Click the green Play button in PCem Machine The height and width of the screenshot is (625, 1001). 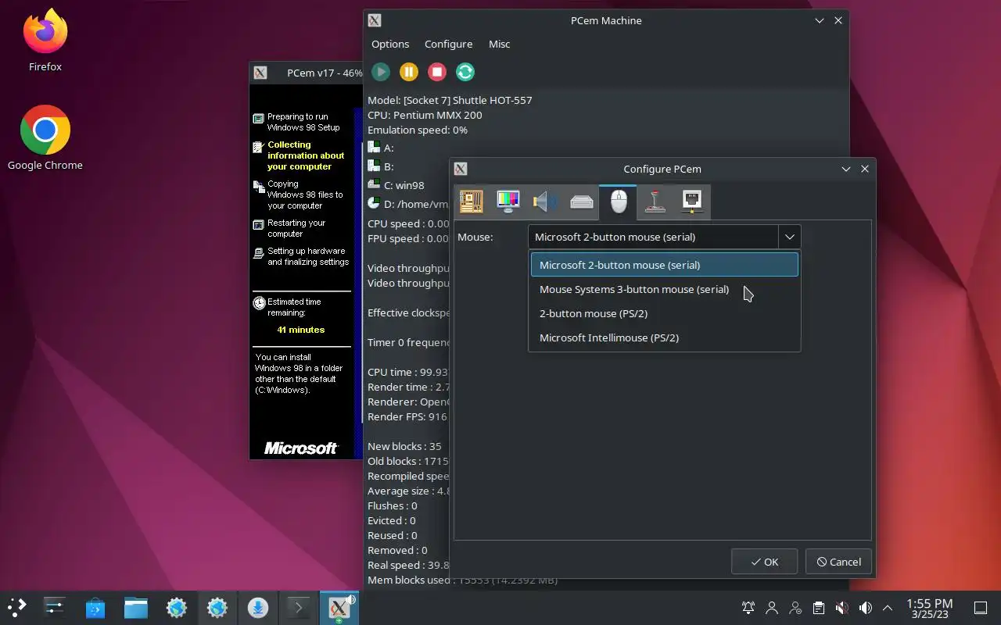381,72
